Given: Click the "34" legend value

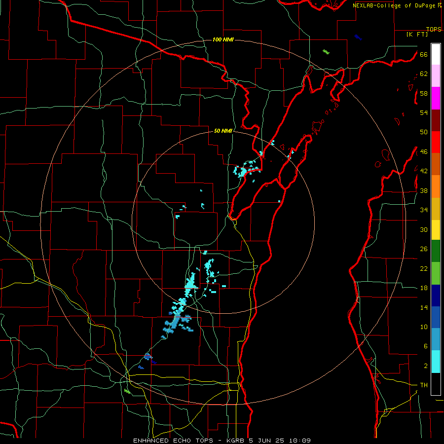Looking at the screenshot, I should [x=424, y=210].
